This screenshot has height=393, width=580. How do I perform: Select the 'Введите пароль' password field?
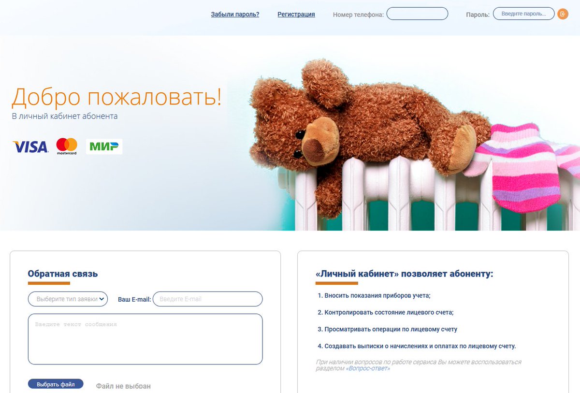[x=523, y=14]
